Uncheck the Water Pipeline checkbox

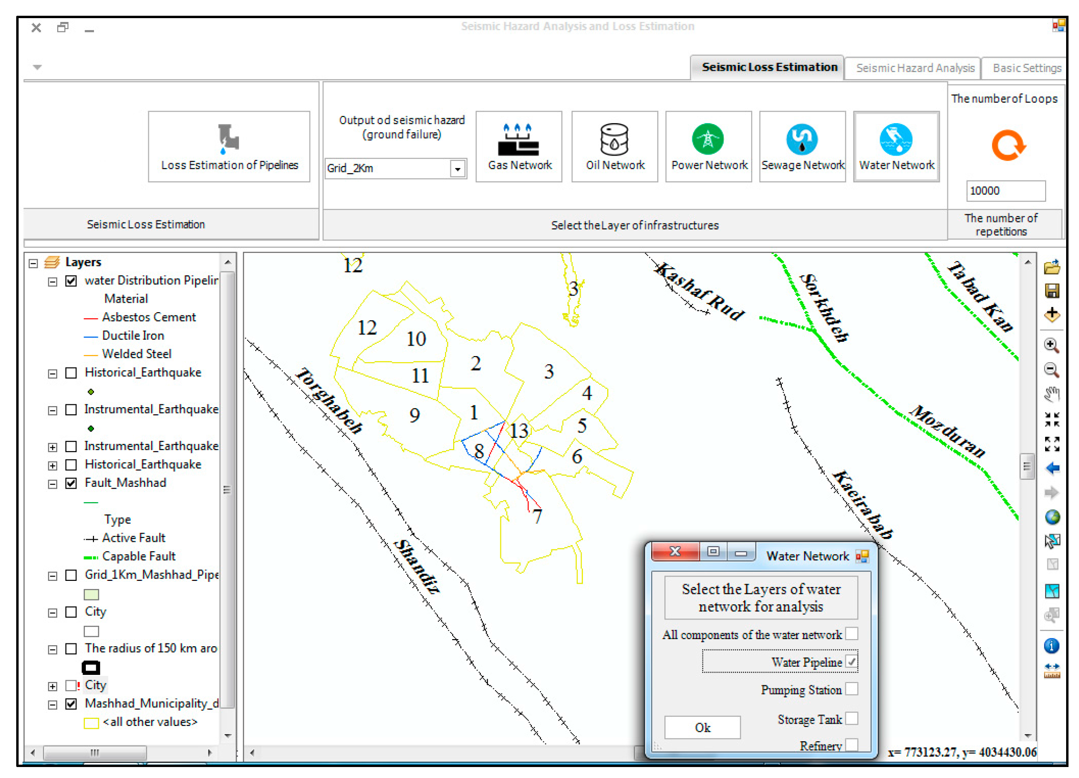pos(851,661)
